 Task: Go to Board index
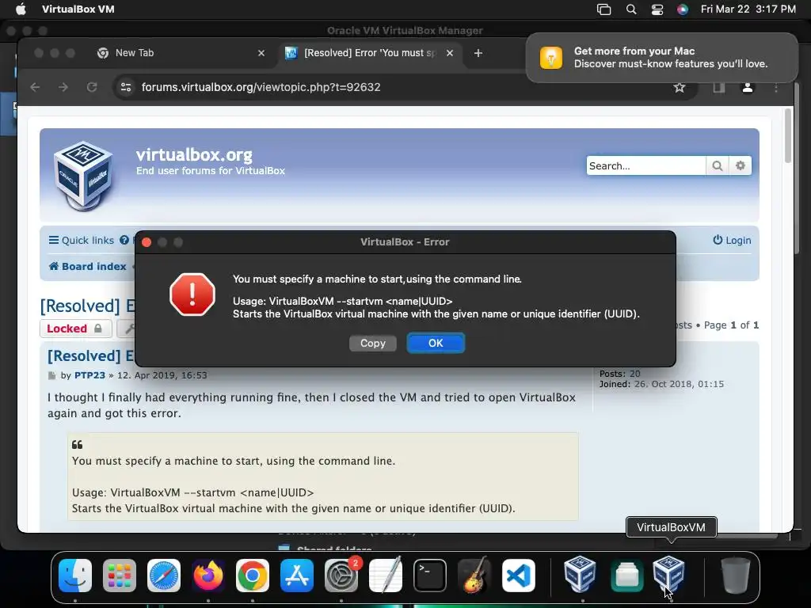(87, 266)
